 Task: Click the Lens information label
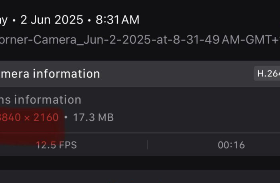(x=41, y=99)
